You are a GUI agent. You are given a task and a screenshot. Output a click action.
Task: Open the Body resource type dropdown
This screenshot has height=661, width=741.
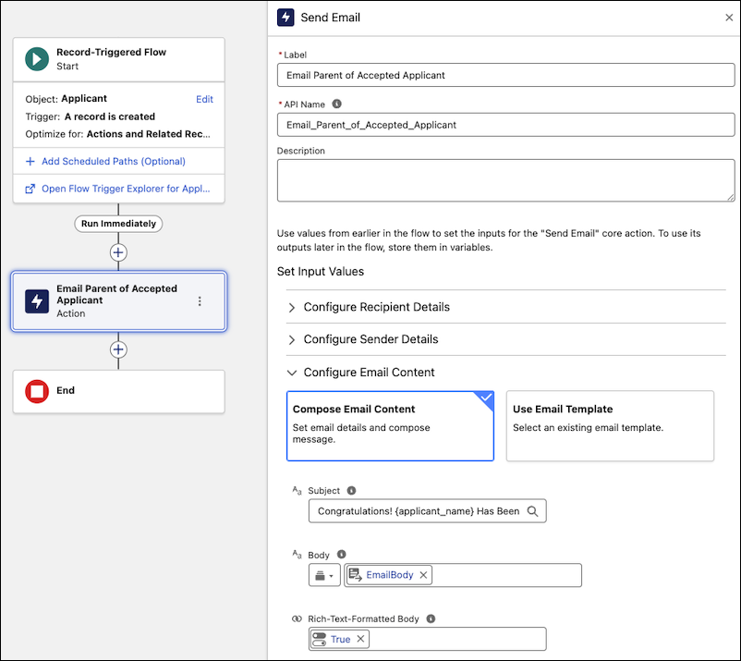(324, 575)
